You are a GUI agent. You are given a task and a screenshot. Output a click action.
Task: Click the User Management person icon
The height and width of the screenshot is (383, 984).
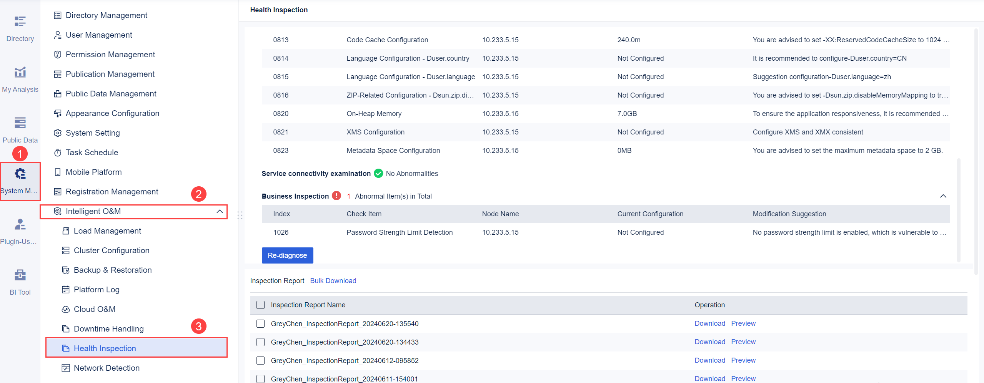coord(58,35)
